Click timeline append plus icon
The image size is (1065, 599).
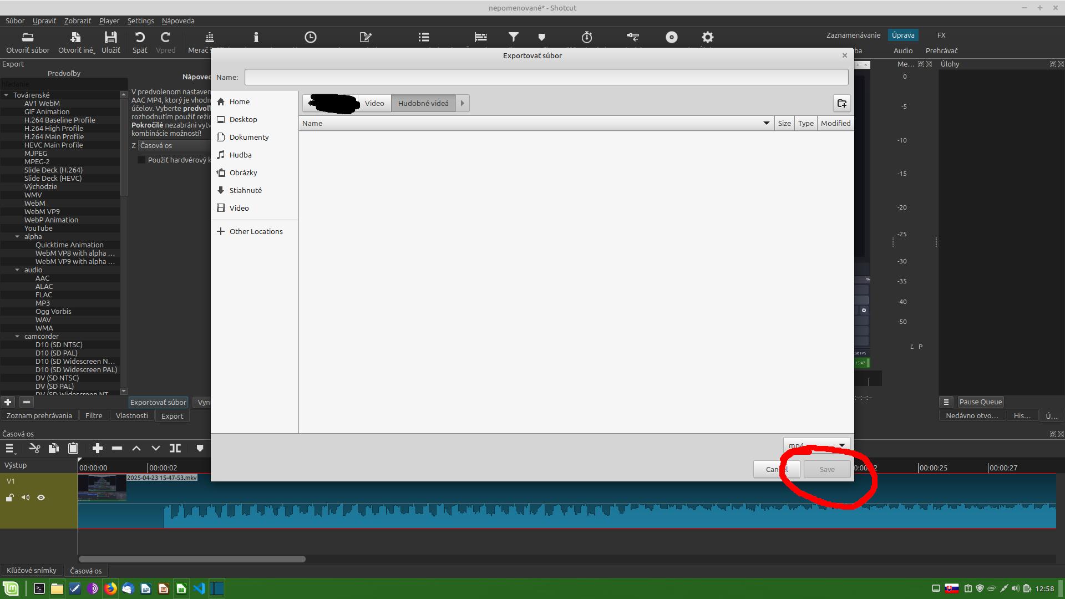tap(98, 448)
